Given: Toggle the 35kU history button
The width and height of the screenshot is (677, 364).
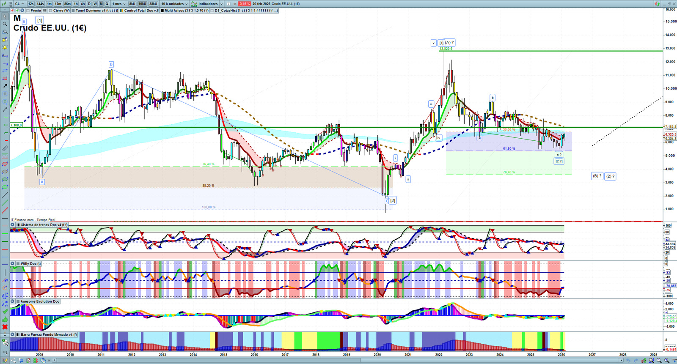Looking at the screenshot, I should click(x=153, y=4).
